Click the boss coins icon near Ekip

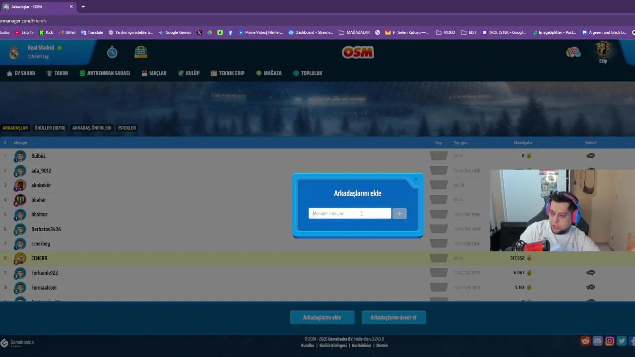click(x=573, y=52)
